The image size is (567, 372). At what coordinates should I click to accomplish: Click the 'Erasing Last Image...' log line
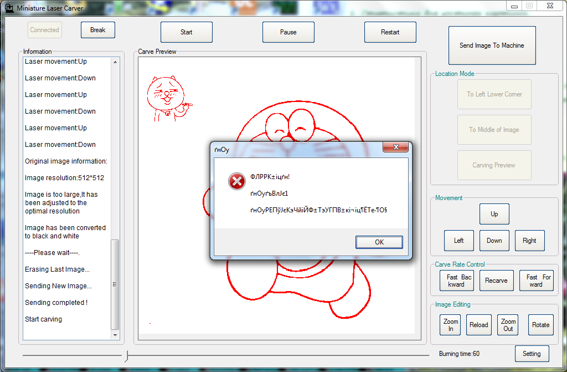click(x=57, y=269)
